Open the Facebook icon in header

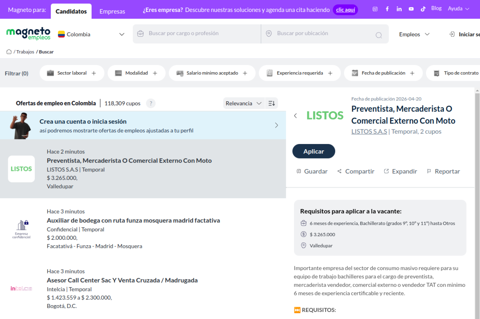pos(387,9)
